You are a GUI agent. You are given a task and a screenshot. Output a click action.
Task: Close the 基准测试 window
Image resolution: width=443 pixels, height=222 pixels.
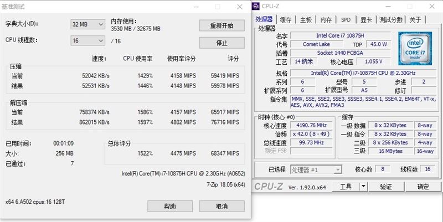click(240, 7)
